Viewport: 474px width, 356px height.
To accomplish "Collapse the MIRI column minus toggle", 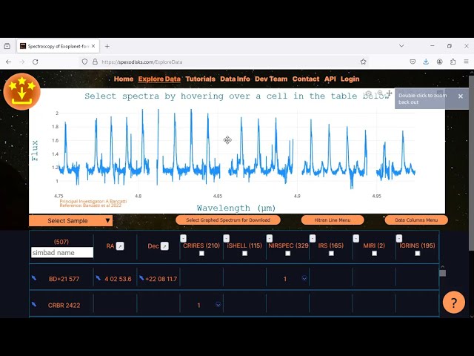I will click(x=355, y=238).
